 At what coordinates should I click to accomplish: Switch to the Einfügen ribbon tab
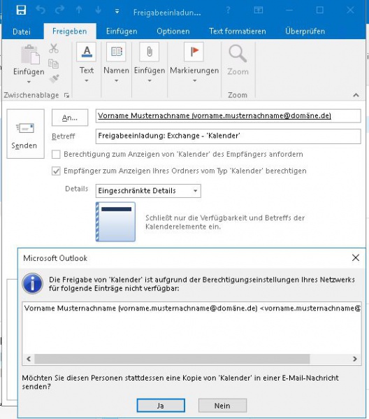pyautogui.click(x=122, y=31)
